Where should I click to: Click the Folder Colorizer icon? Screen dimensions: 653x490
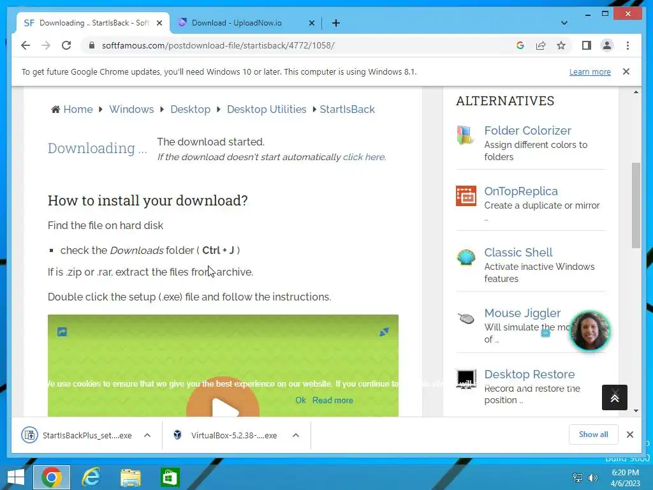tap(466, 135)
